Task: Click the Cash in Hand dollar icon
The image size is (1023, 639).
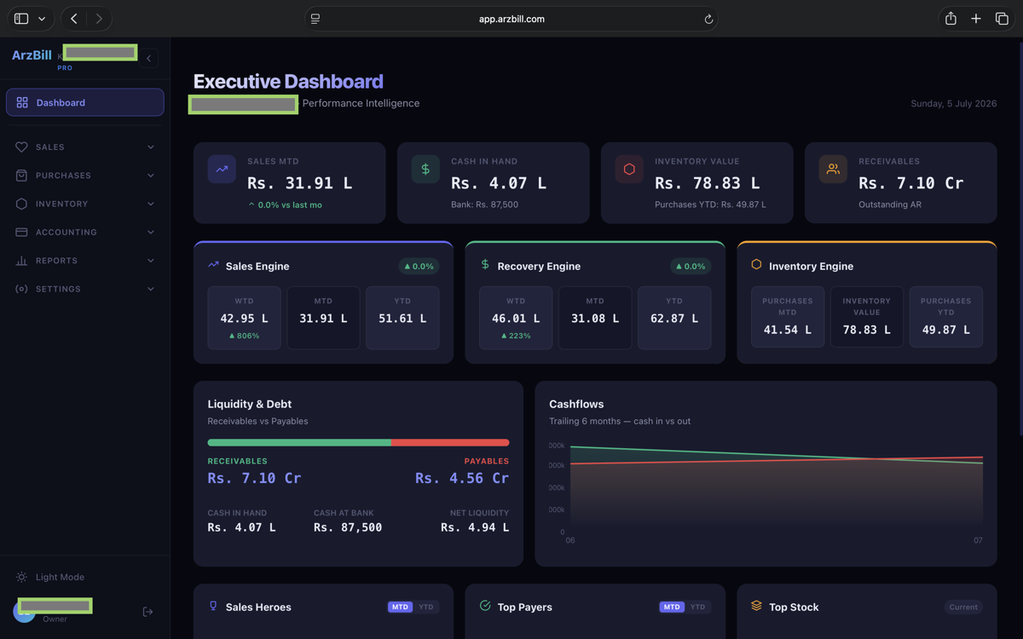Action: coord(425,169)
